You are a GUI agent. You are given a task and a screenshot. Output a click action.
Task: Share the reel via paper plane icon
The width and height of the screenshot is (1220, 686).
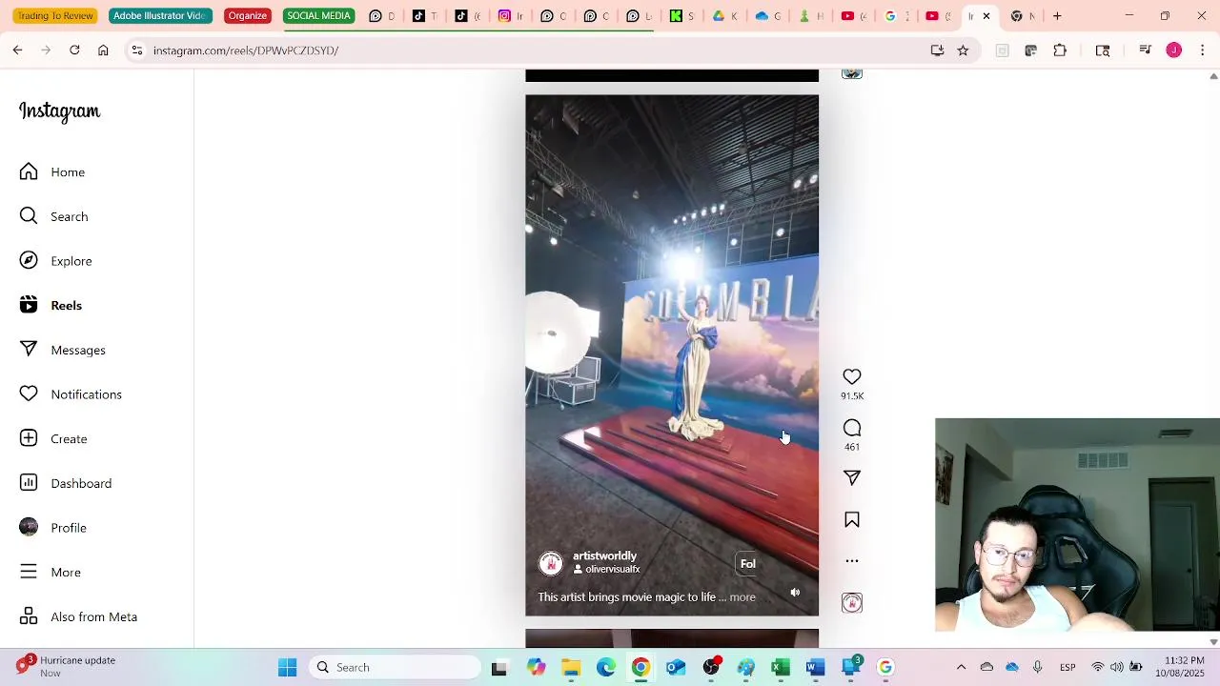click(852, 477)
